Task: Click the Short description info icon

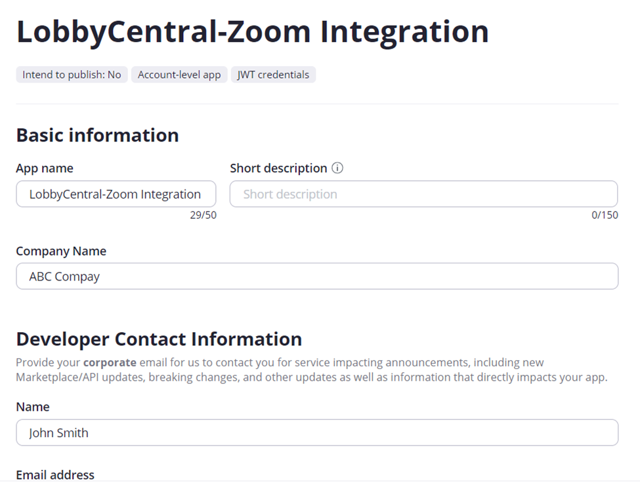Action: pos(337,168)
